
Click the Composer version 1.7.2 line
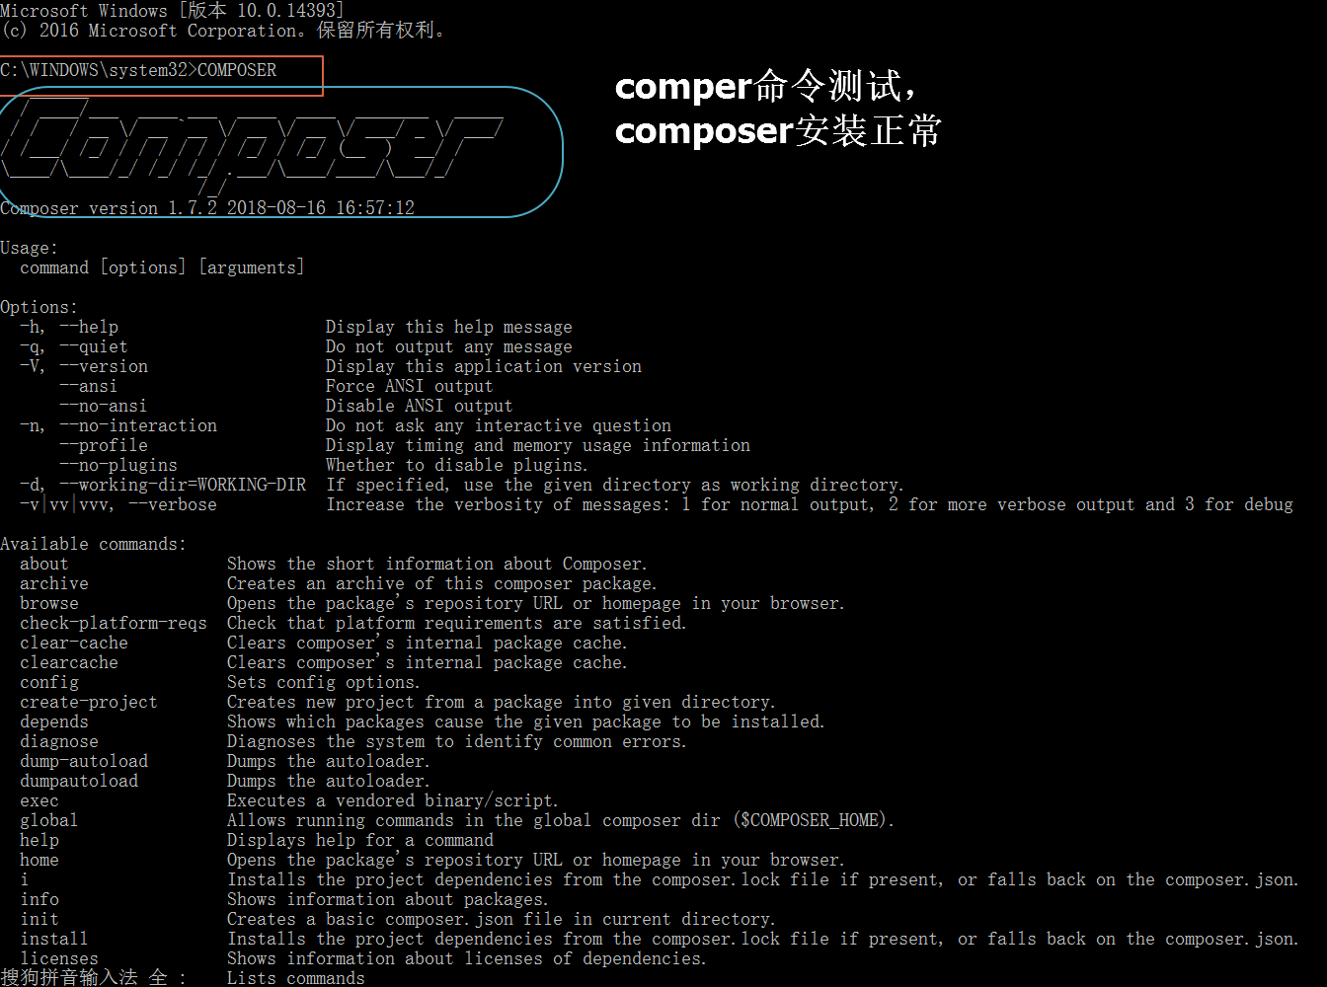tap(207, 208)
